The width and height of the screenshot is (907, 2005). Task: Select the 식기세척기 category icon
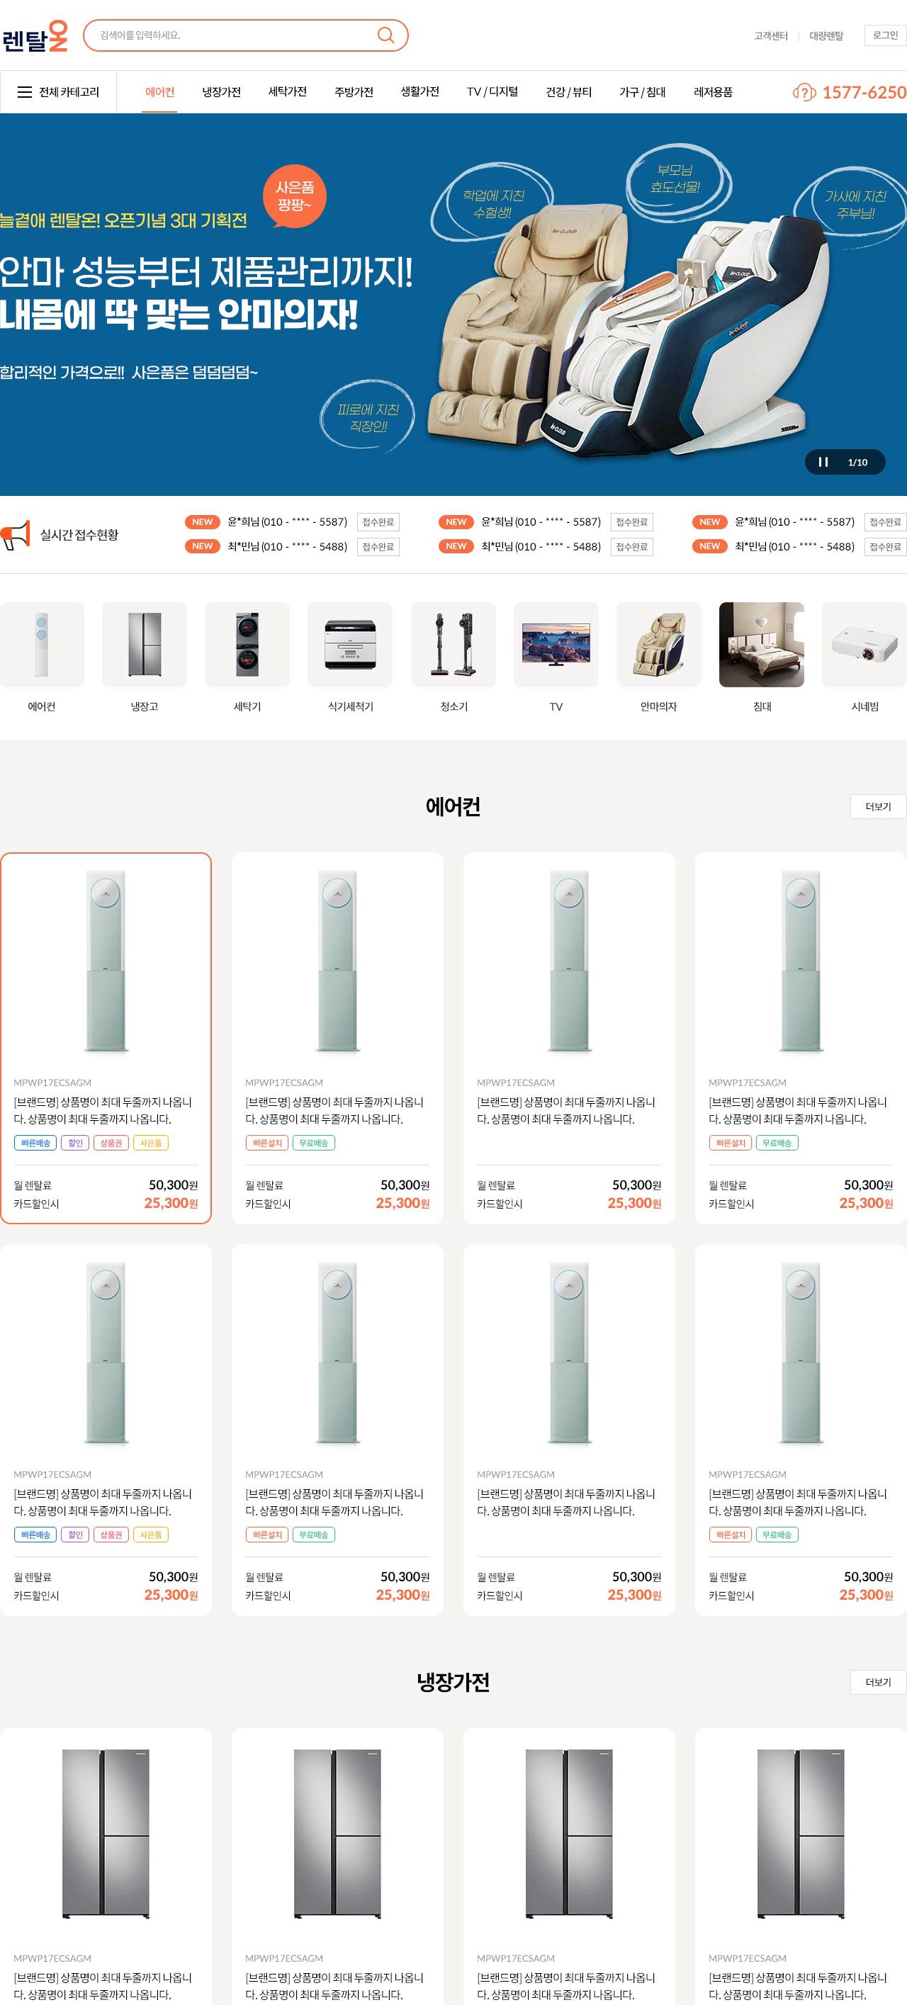click(350, 645)
